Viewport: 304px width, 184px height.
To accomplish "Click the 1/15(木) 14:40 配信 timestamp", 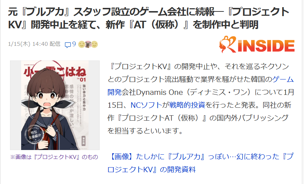I will click(x=34, y=44).
